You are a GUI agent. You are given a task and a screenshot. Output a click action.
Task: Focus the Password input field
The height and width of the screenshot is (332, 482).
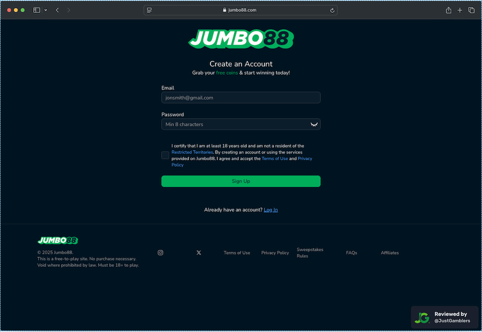pyautogui.click(x=241, y=124)
